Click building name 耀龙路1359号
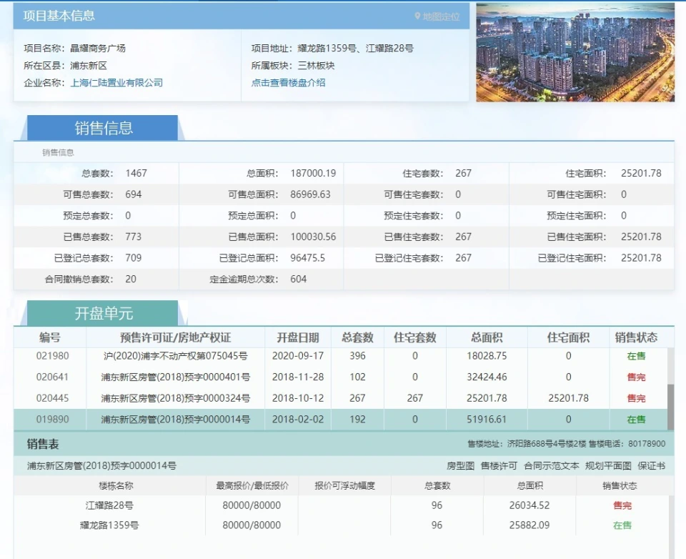 coord(109,525)
